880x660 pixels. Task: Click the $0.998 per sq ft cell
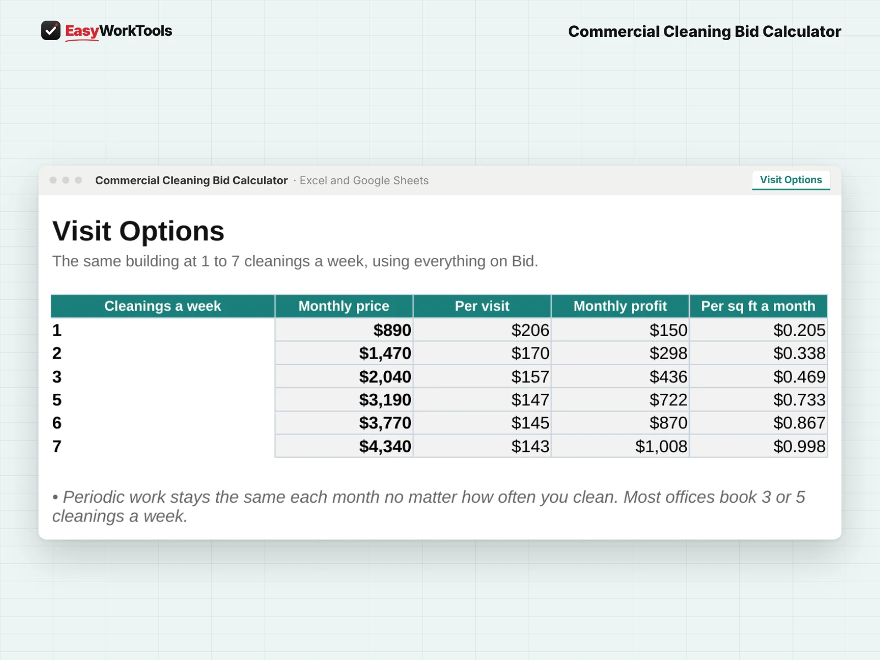(758, 446)
